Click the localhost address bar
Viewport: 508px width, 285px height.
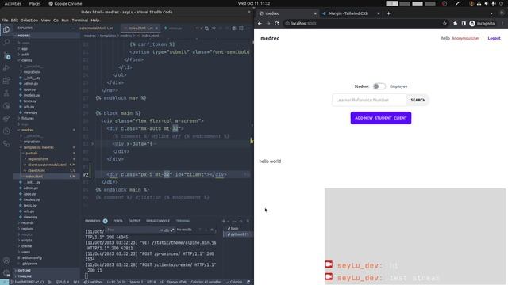pyautogui.click(x=363, y=24)
